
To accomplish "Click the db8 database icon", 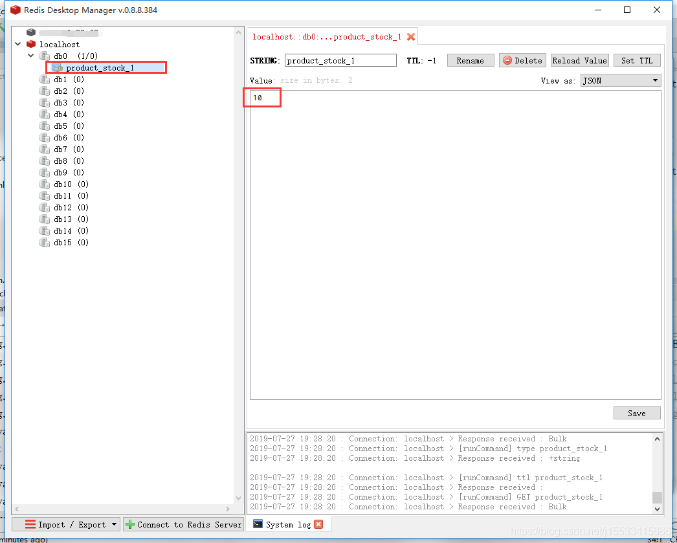I will (45, 161).
